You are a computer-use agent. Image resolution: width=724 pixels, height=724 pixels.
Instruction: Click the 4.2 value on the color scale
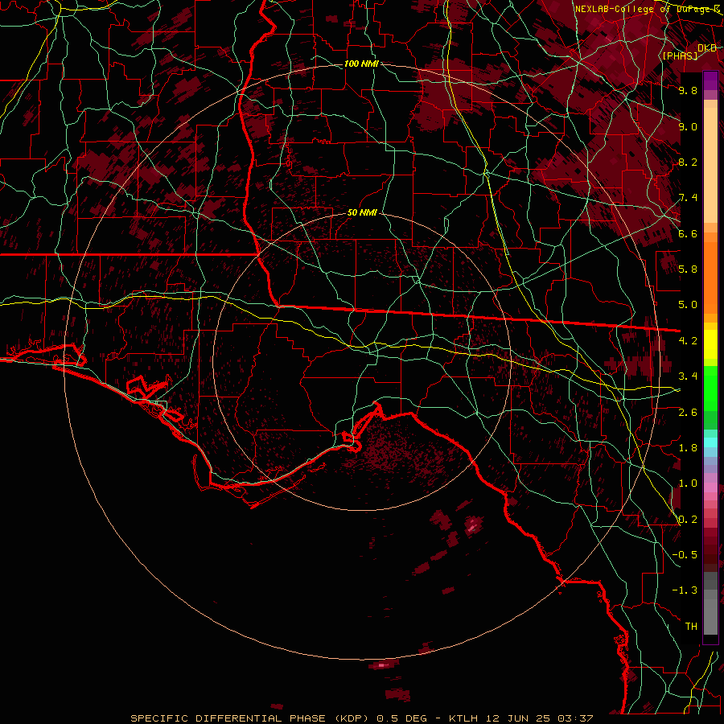(688, 341)
